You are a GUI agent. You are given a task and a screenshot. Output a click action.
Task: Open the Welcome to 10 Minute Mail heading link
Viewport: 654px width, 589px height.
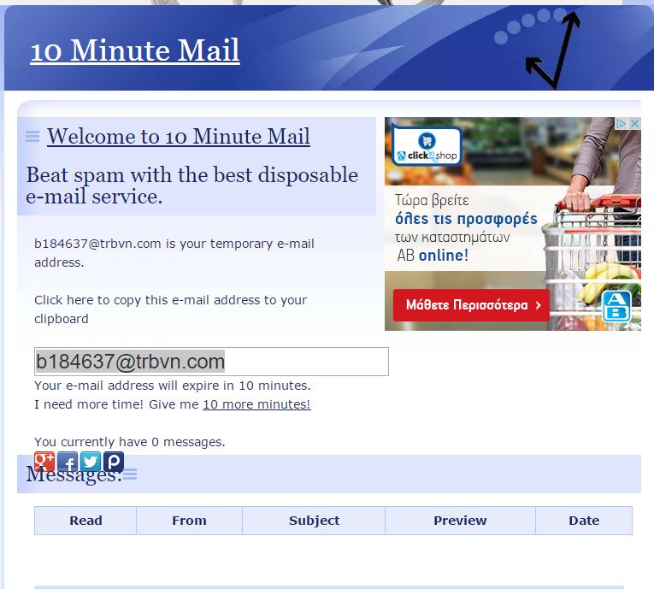pyautogui.click(x=179, y=137)
